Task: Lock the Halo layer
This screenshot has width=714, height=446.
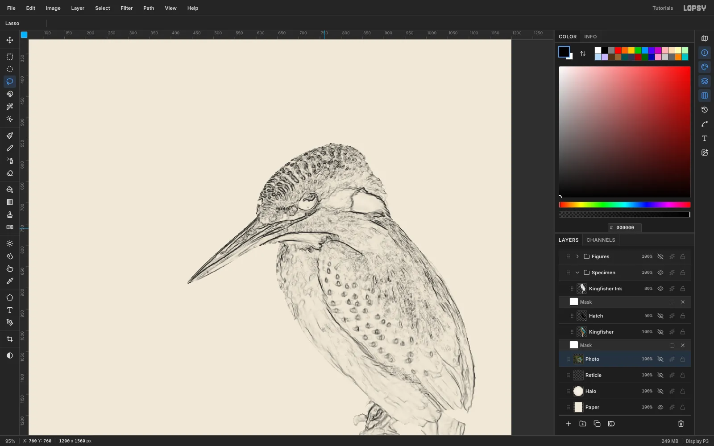Action: pos(683,391)
